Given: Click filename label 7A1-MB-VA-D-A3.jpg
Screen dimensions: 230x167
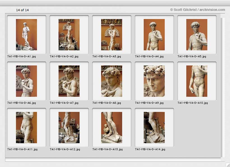Looking at the screenshot, I should tap(107, 57).
